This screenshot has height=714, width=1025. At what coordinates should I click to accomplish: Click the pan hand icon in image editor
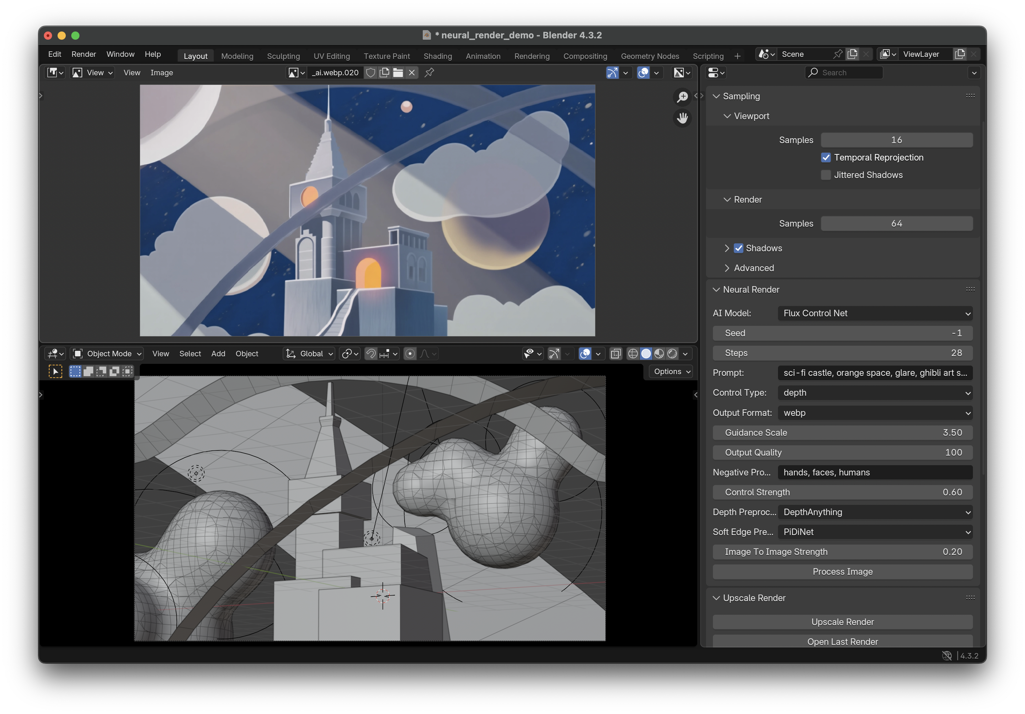click(x=682, y=118)
